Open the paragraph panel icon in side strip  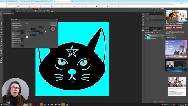pos(143,25)
